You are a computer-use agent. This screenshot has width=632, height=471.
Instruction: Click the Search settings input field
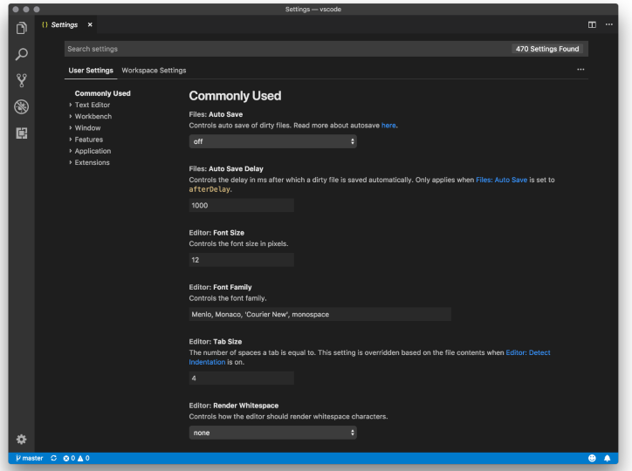coord(288,49)
